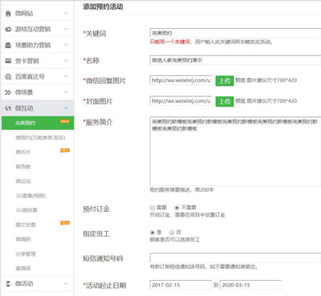321x296 pixels.
Task: Click the 关键词 input field
Action: coord(235,33)
